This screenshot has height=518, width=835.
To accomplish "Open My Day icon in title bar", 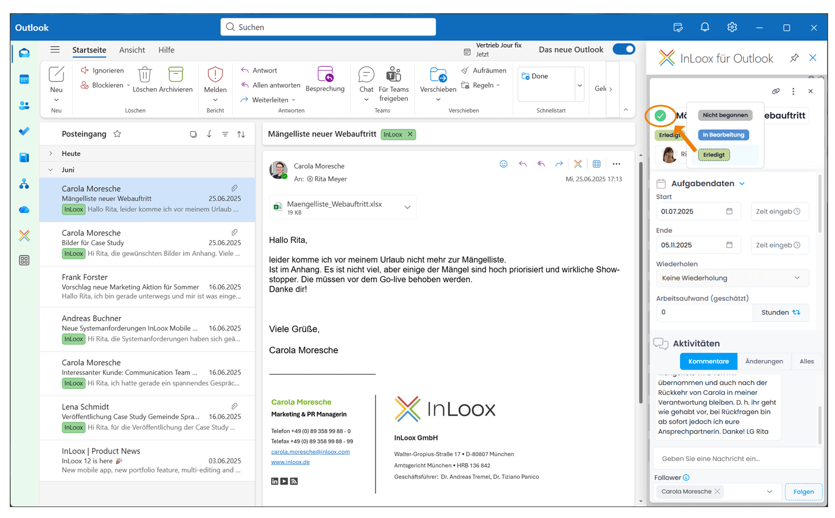I will pos(678,27).
